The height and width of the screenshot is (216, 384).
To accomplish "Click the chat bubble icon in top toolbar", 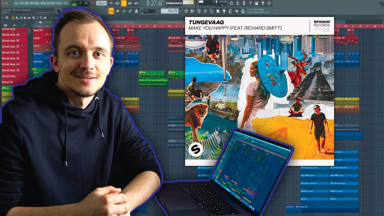I will (x=269, y=3).
